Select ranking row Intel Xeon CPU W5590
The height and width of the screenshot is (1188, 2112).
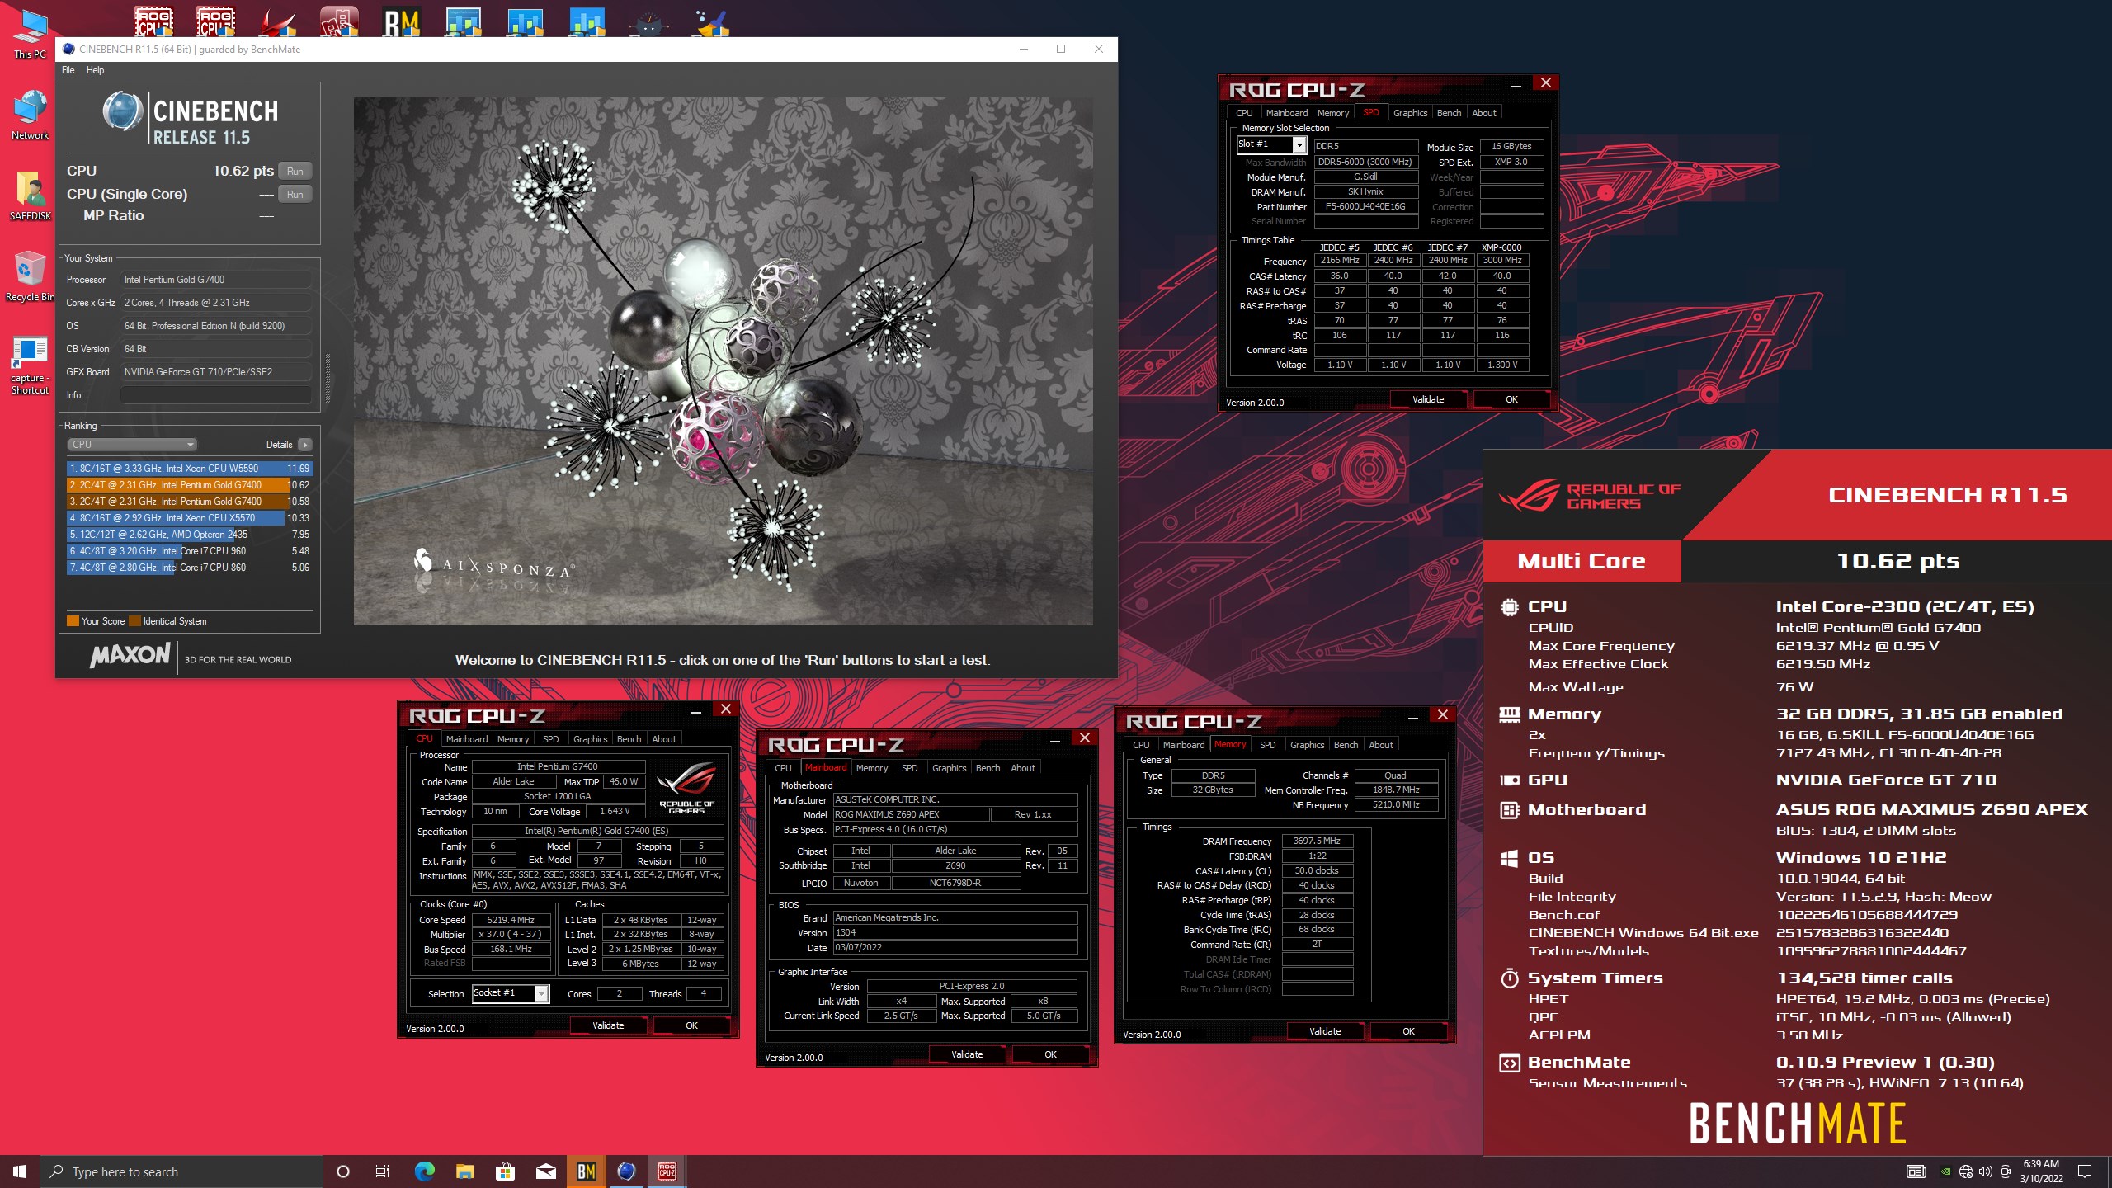pos(190,469)
